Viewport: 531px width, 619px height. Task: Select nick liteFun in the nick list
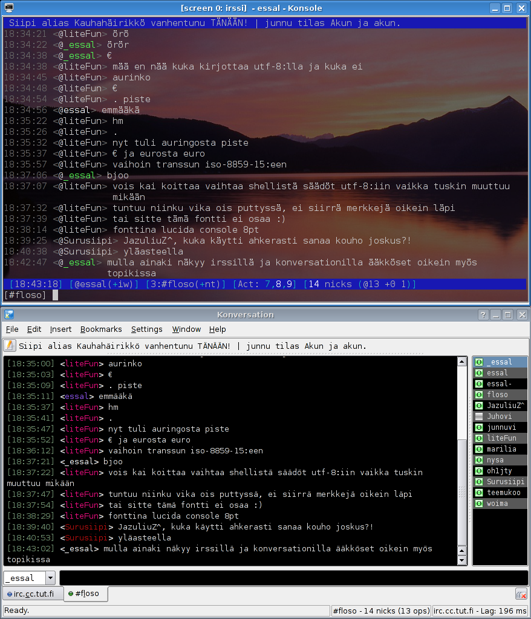[501, 438]
